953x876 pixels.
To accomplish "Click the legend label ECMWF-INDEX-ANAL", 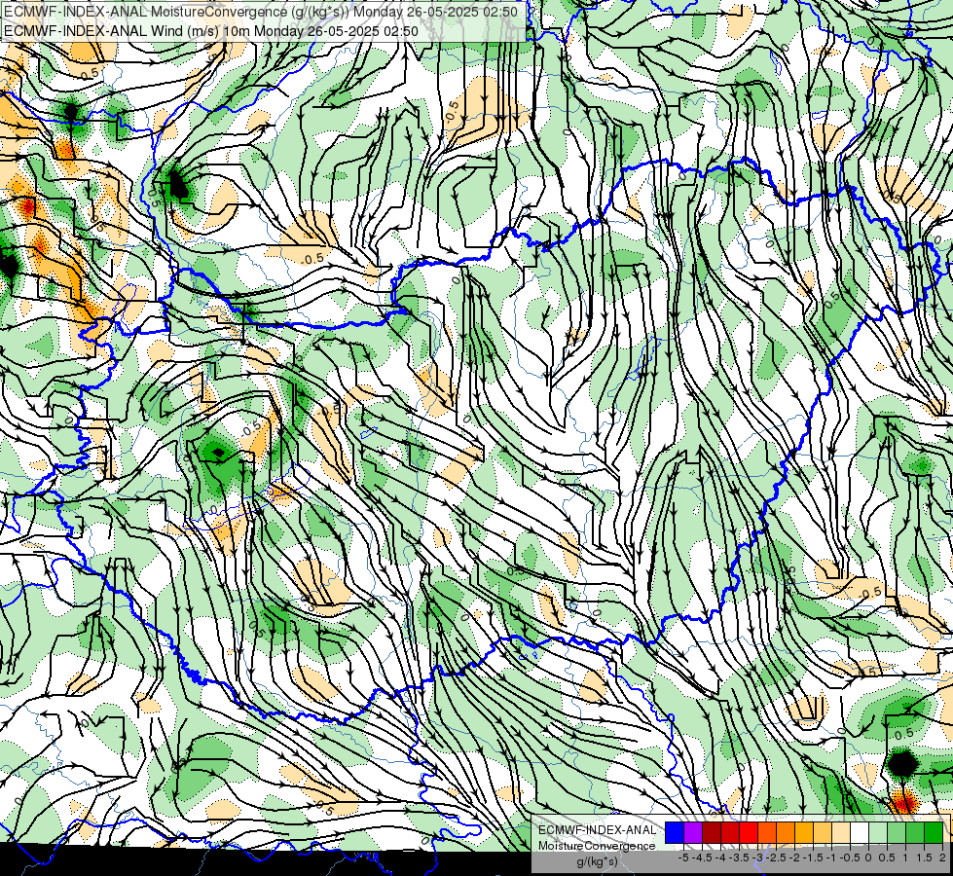I will click(597, 830).
